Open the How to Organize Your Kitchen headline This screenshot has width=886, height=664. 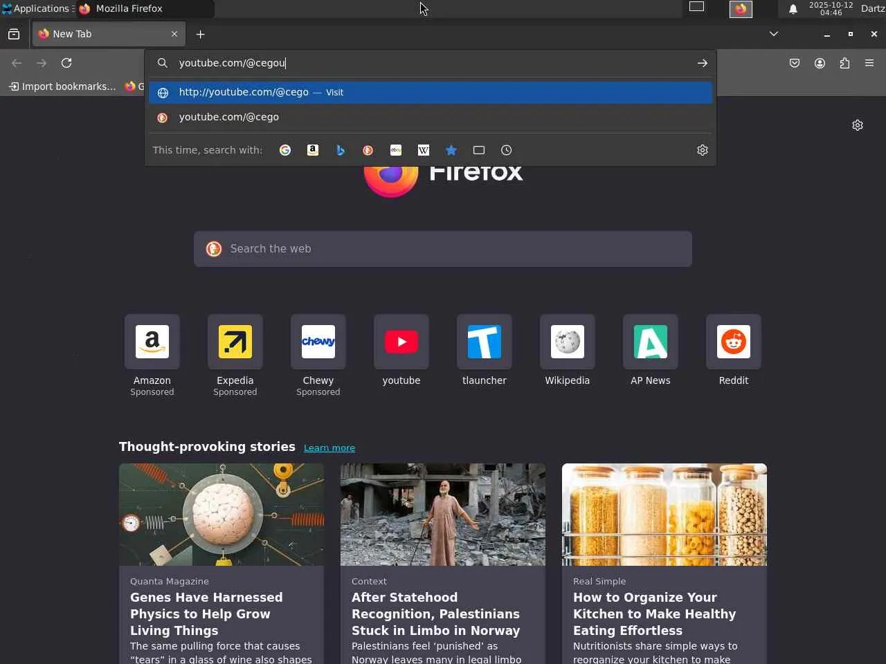coord(654,614)
